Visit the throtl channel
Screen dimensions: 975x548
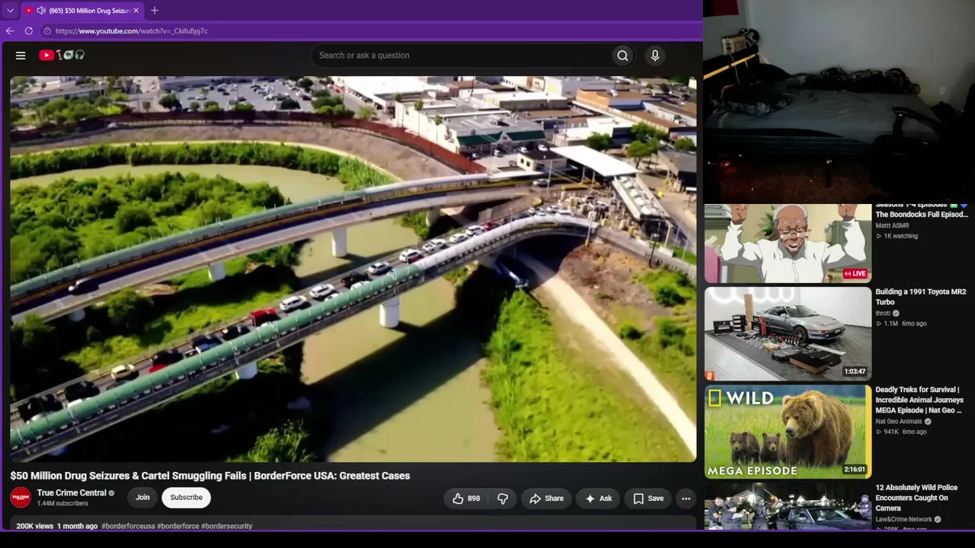[x=883, y=313]
